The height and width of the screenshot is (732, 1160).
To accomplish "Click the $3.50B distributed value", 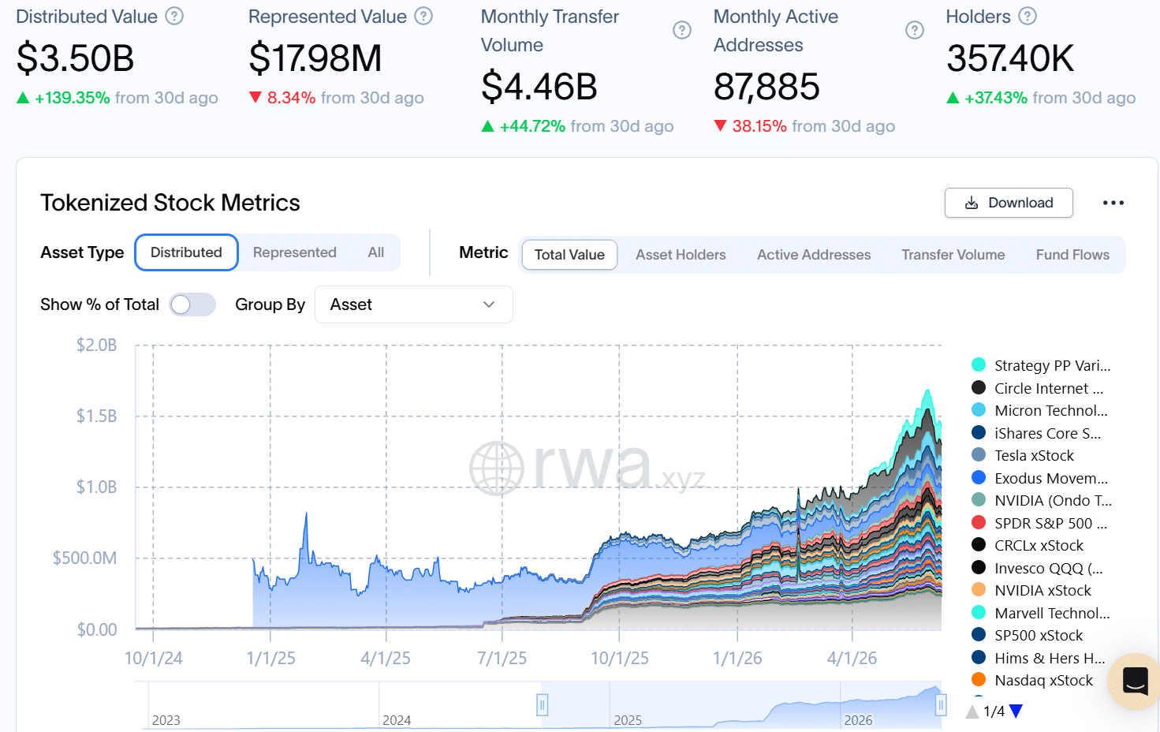I will click(76, 58).
